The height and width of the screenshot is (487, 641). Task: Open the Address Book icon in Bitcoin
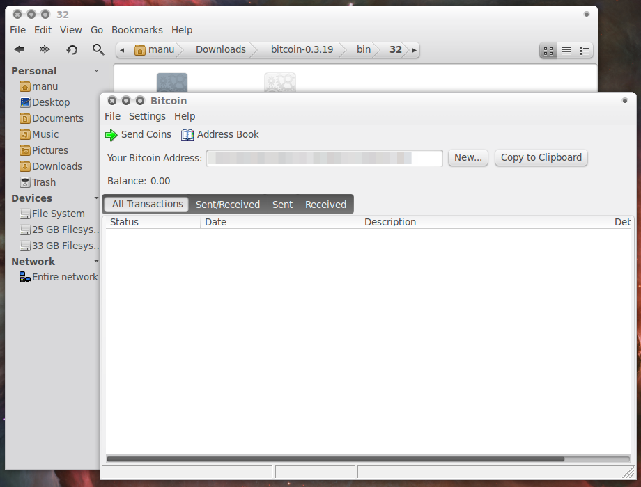point(187,135)
